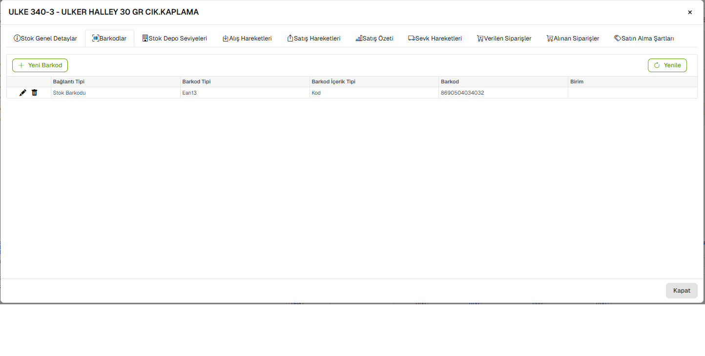Viewport: 705px width, 356px height.
Task: Click the pencil edit icon in barcode row
Action: point(22,93)
